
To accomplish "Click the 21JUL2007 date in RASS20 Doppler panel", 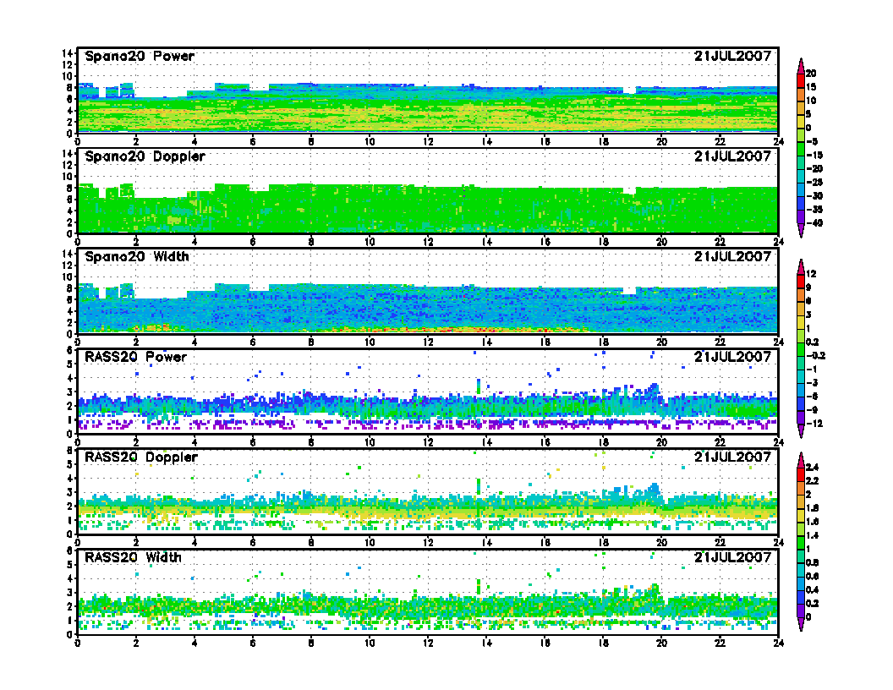I will click(732, 457).
